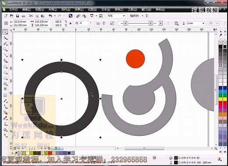Save the document
This screenshot has height=166, width=228.
(x=18, y=16)
